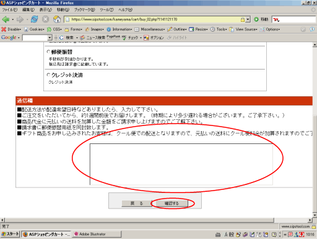Click the green Go (移動) button
The height and width of the screenshot is (239, 317).
[x=261, y=19]
